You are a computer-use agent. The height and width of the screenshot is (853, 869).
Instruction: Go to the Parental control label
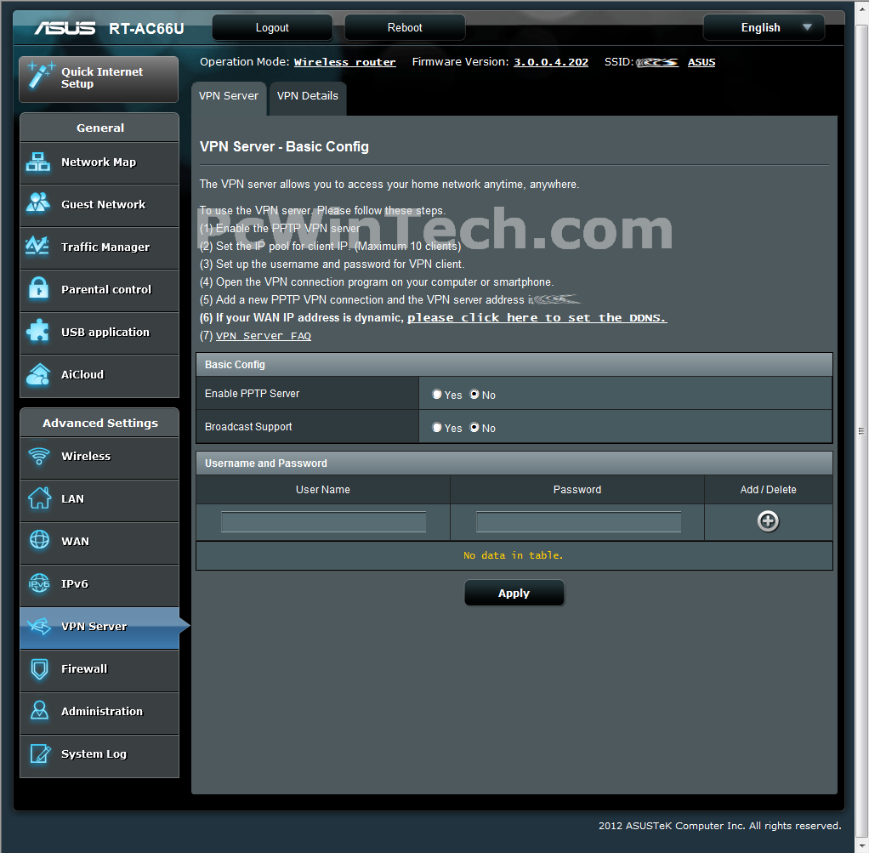(106, 289)
